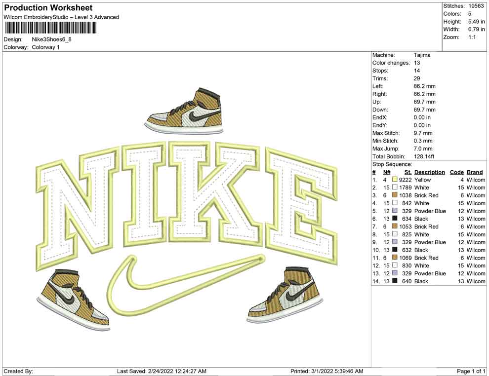The image size is (489, 376).
Task: Click the Brick Red swatch with 1069 stitches
Action: pos(395,257)
